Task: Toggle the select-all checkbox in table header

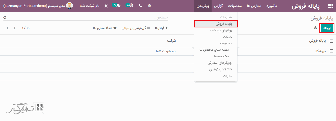Action: point(332,41)
